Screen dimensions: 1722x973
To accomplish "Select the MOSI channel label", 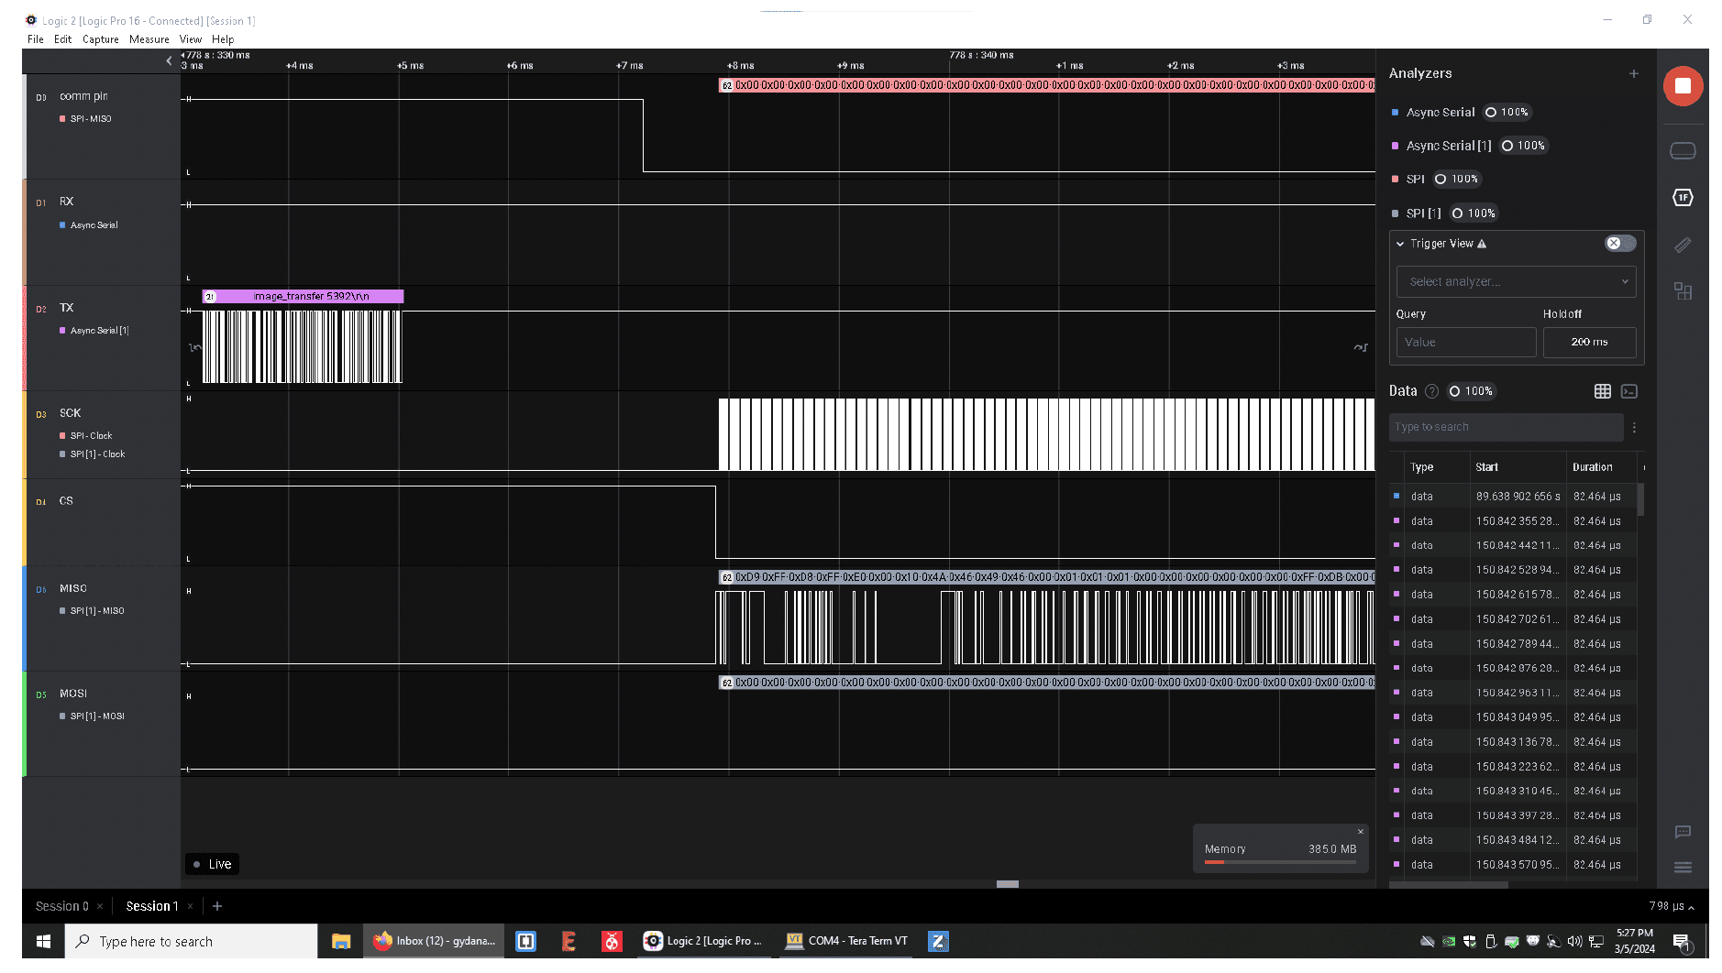I will click(x=73, y=694).
